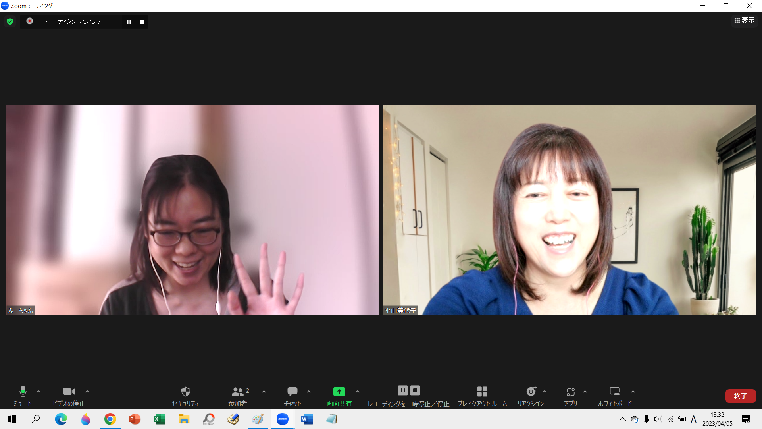This screenshot has width=762, height=429.
Task: Open the 表示 view menu
Action: [744, 20]
